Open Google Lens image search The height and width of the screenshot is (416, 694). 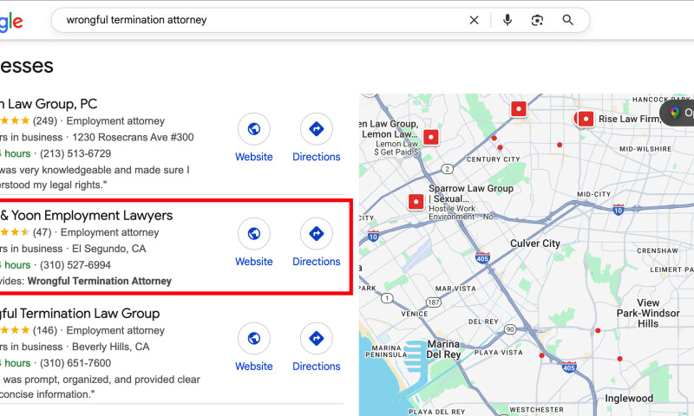(538, 20)
